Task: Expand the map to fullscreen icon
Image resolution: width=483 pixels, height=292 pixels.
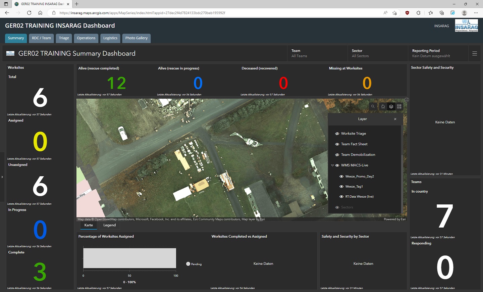Action: [x=407, y=100]
